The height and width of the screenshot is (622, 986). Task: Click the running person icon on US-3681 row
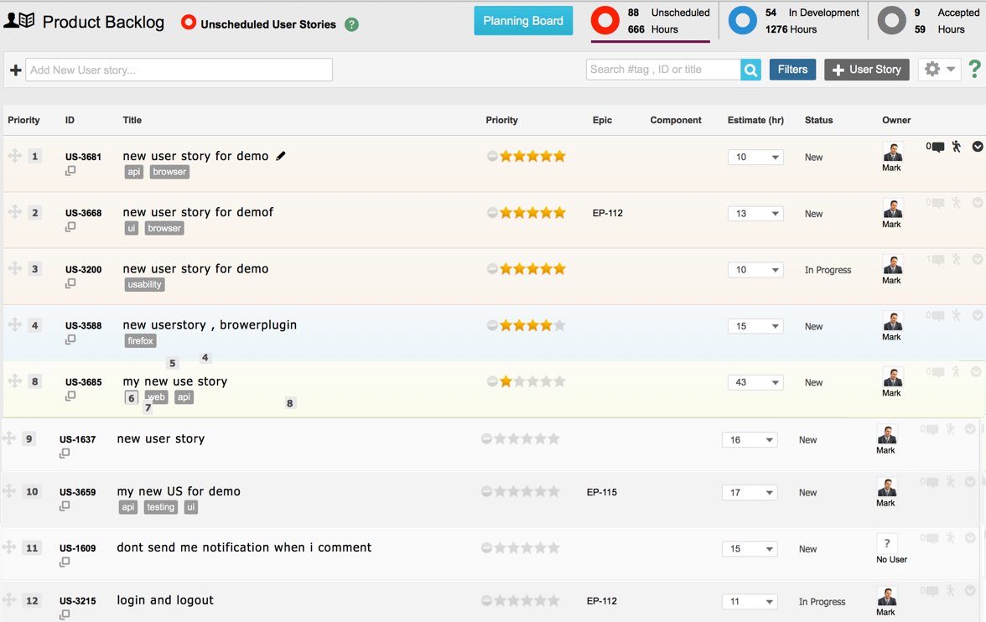pyautogui.click(x=957, y=147)
